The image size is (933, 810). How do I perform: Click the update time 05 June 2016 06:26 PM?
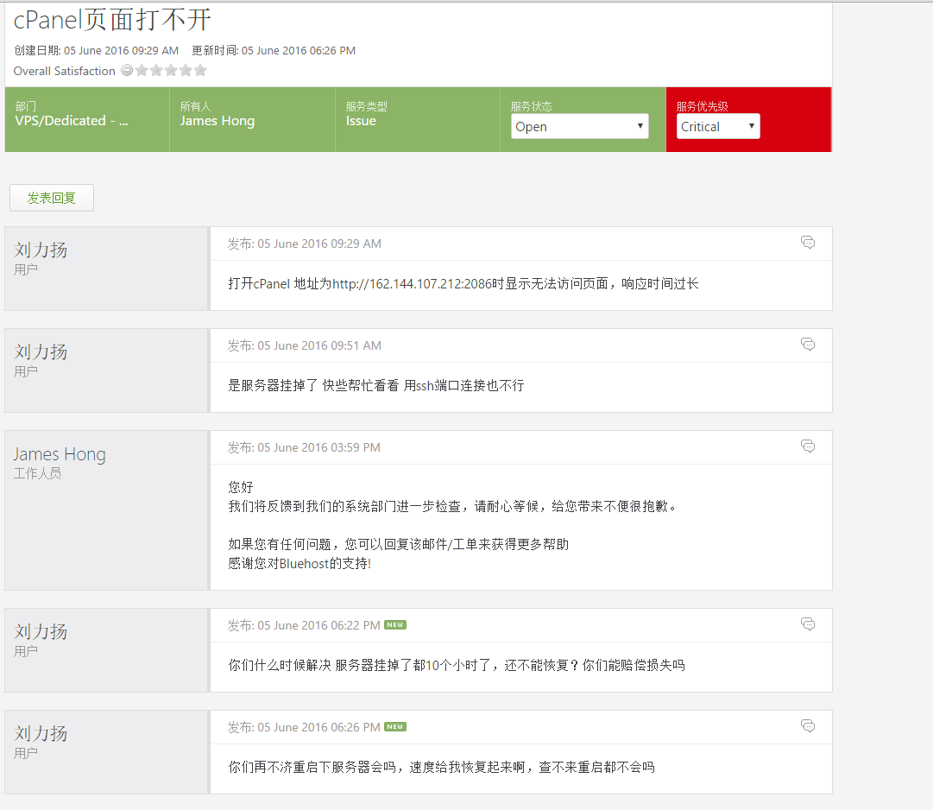coord(298,51)
